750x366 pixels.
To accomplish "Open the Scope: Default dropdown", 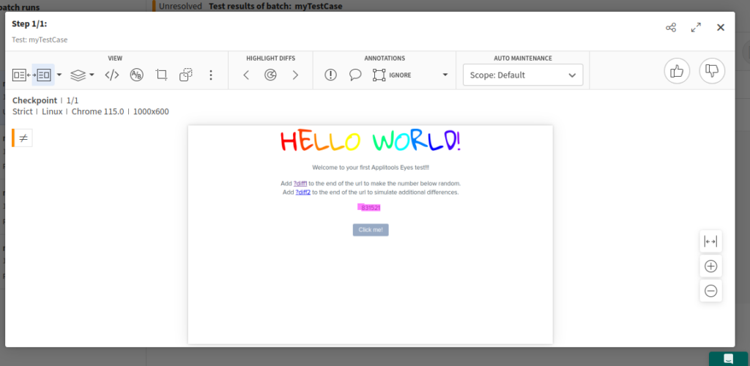I will click(x=522, y=75).
